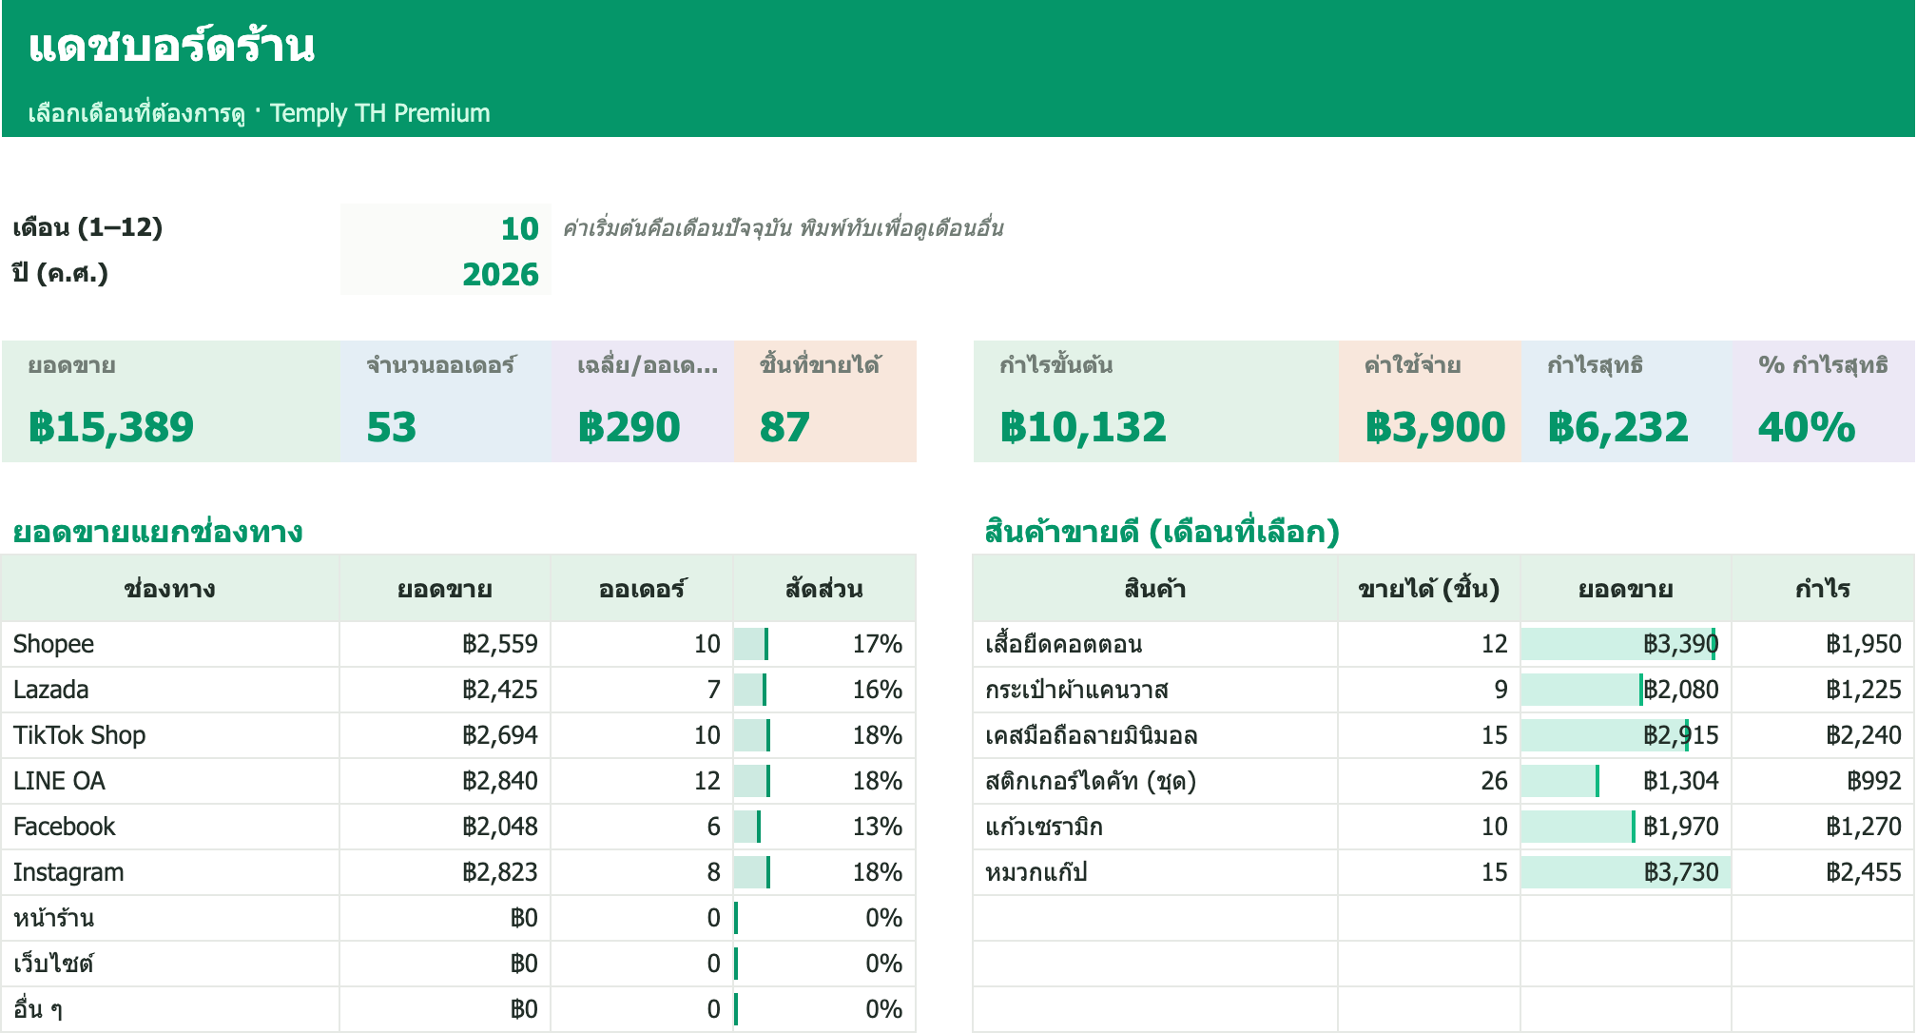Select the เว็บไซต์ channel cell

(x=171, y=964)
